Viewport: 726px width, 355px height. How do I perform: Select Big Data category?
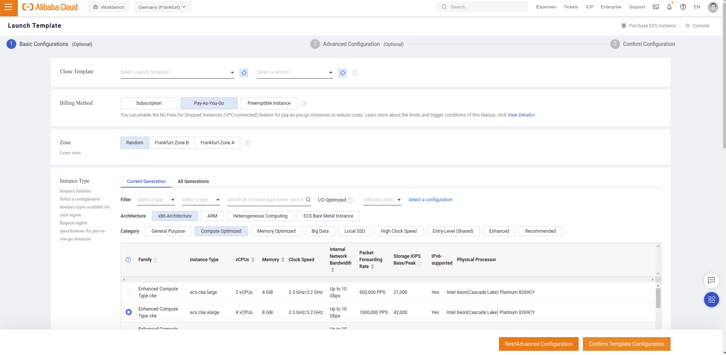pos(320,231)
